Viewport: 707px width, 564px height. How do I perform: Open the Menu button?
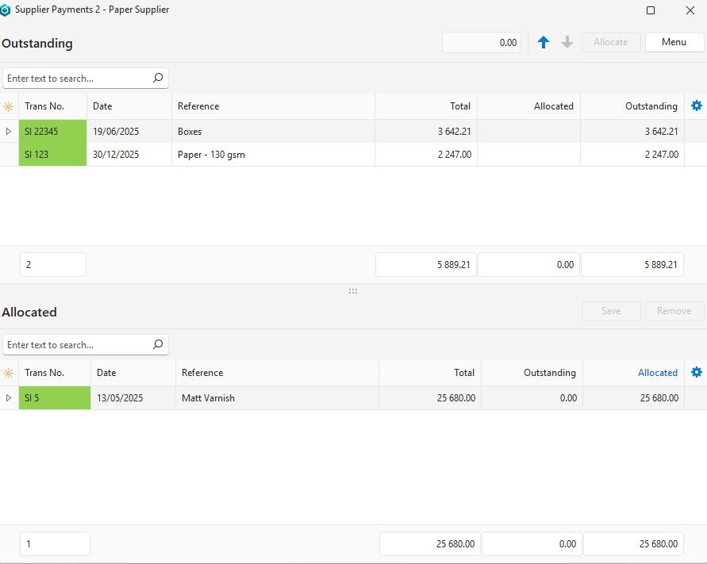[674, 42]
